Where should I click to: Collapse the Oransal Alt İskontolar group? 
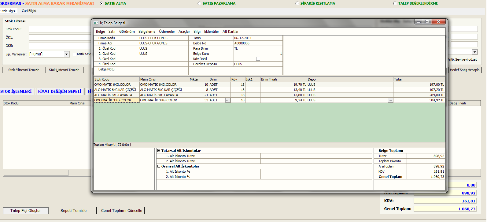coord(159,166)
